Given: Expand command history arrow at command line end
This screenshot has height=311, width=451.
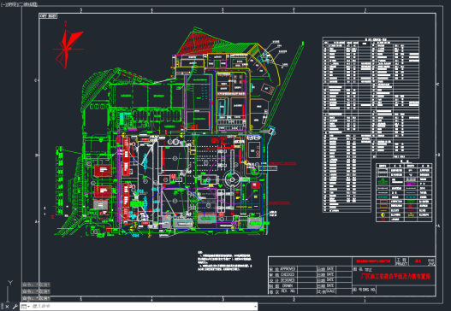Looking at the screenshot, I should tap(255, 307).
